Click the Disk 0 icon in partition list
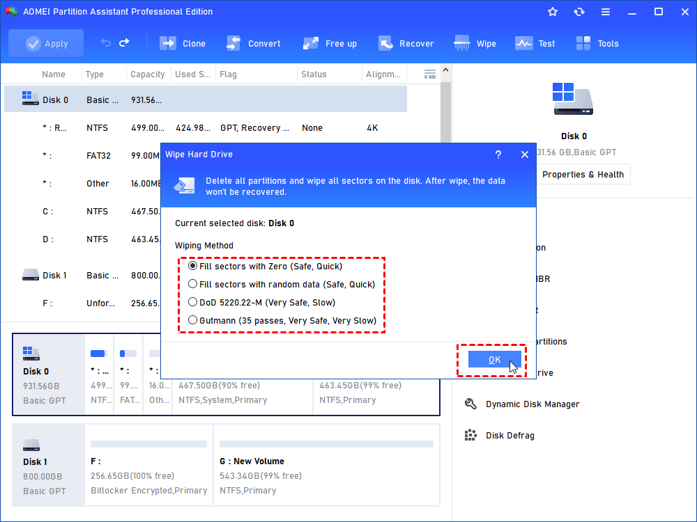The image size is (697, 522). pyautogui.click(x=30, y=98)
